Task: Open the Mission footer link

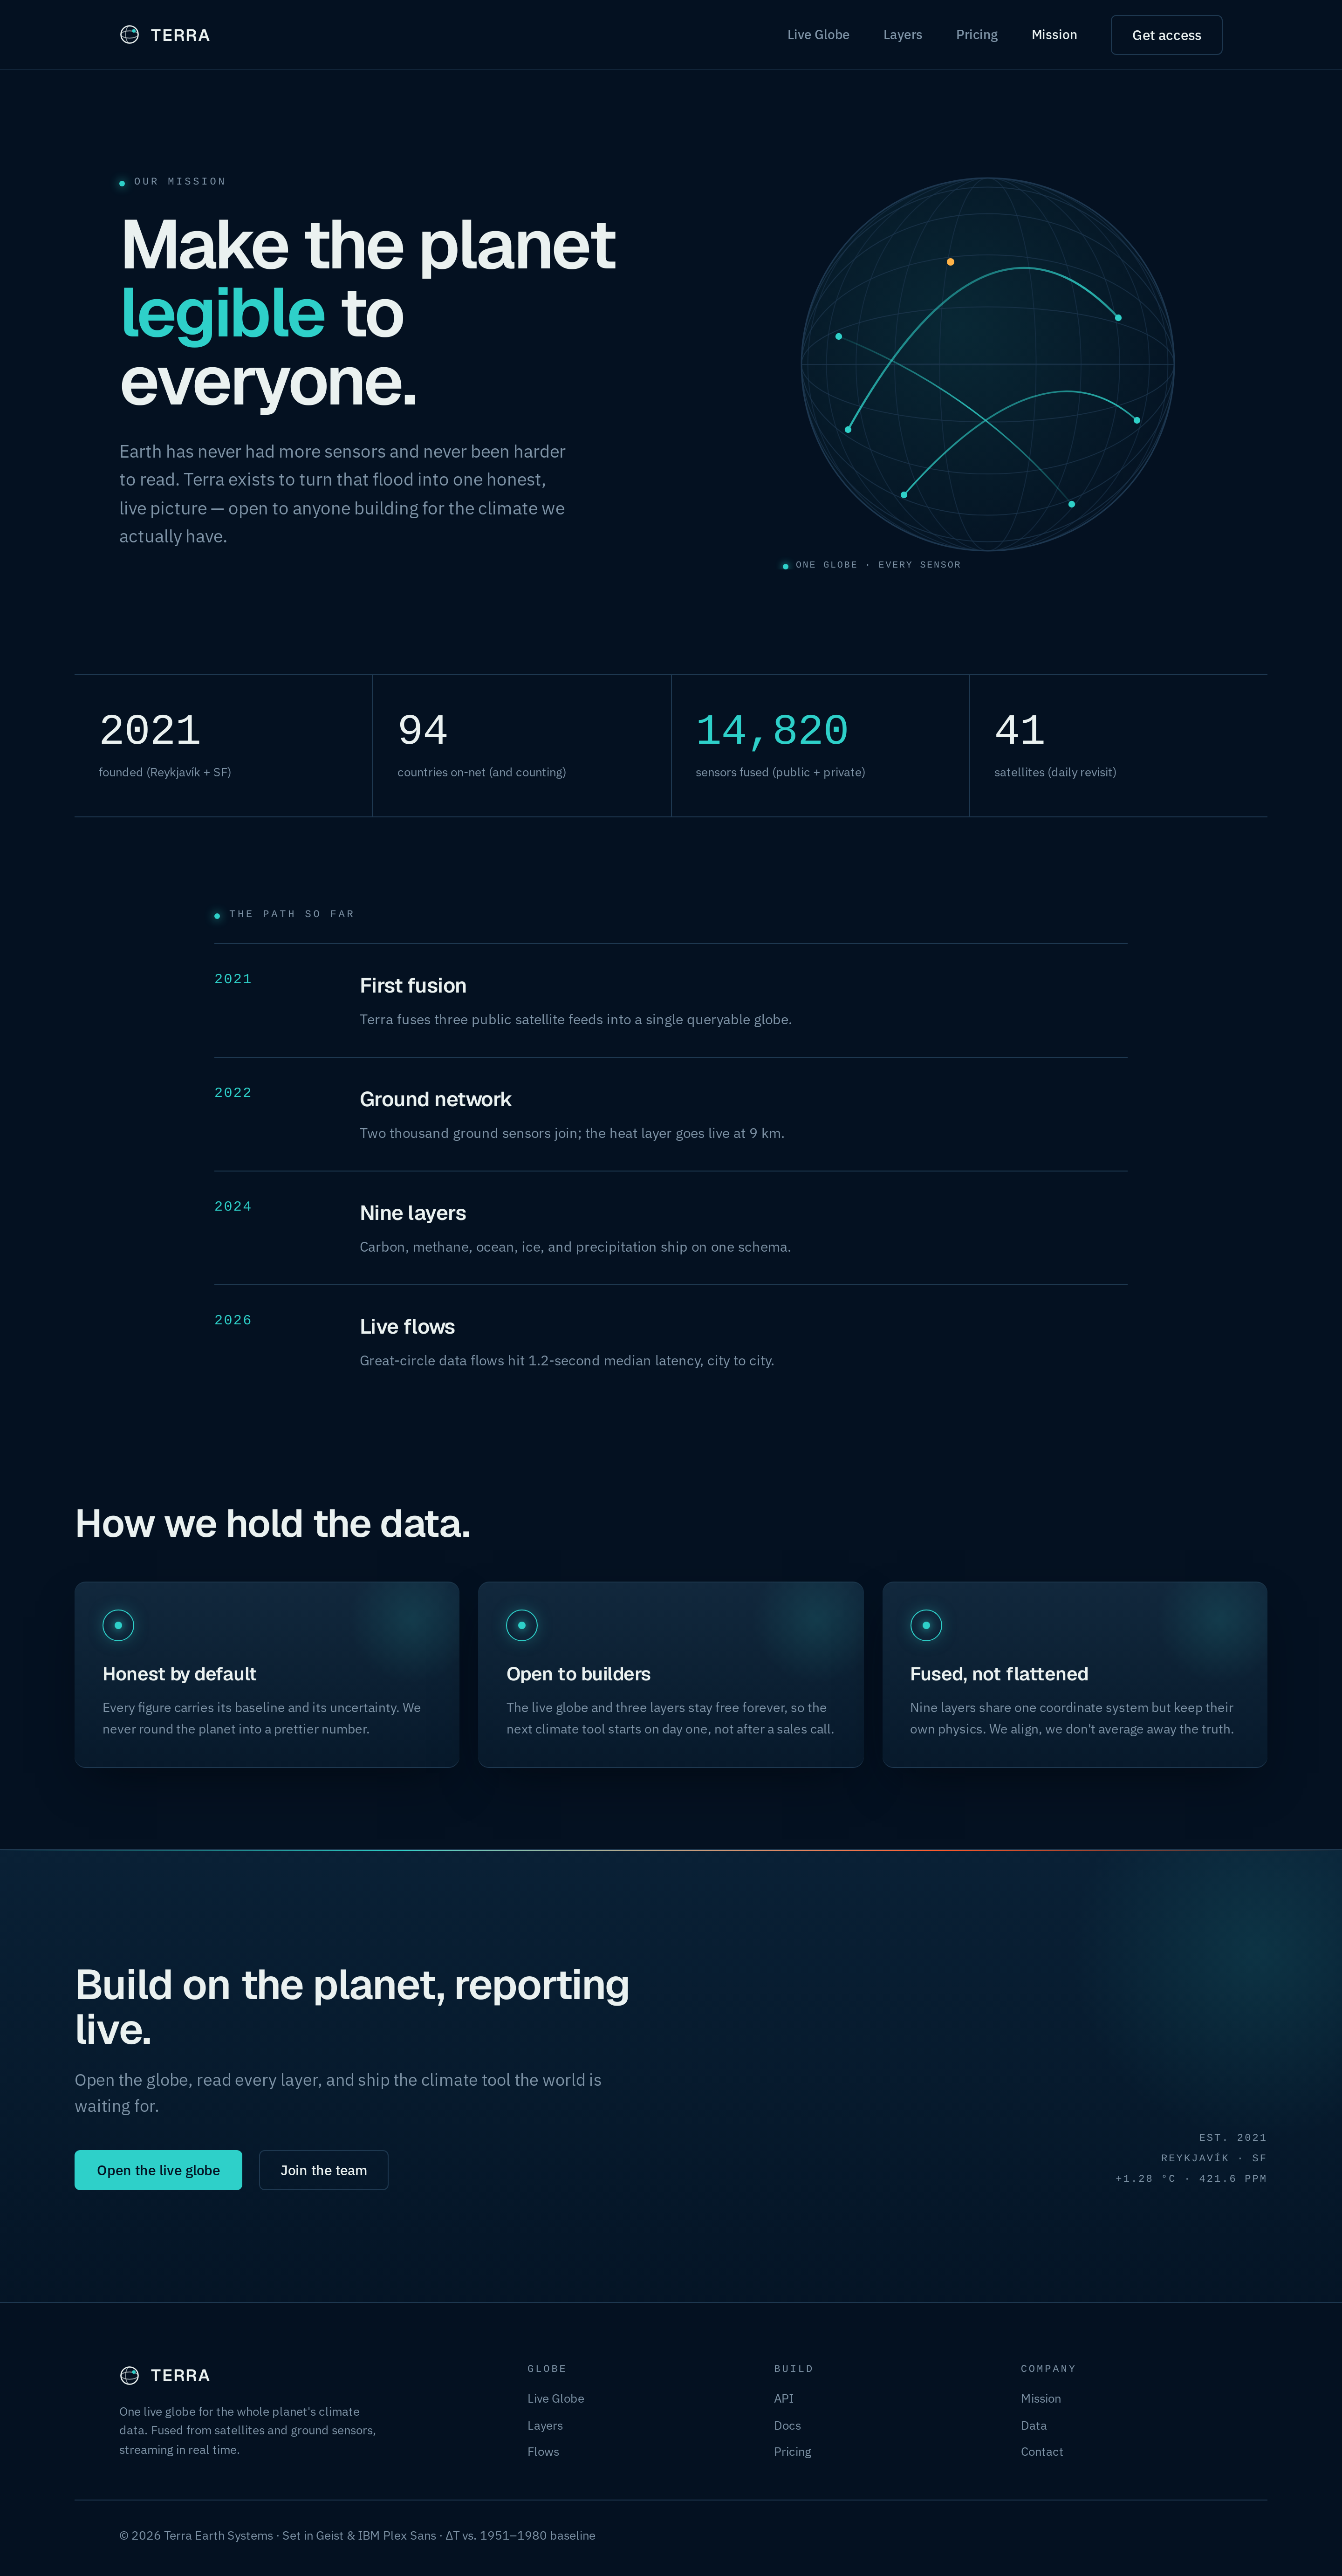Action: click(1041, 2398)
